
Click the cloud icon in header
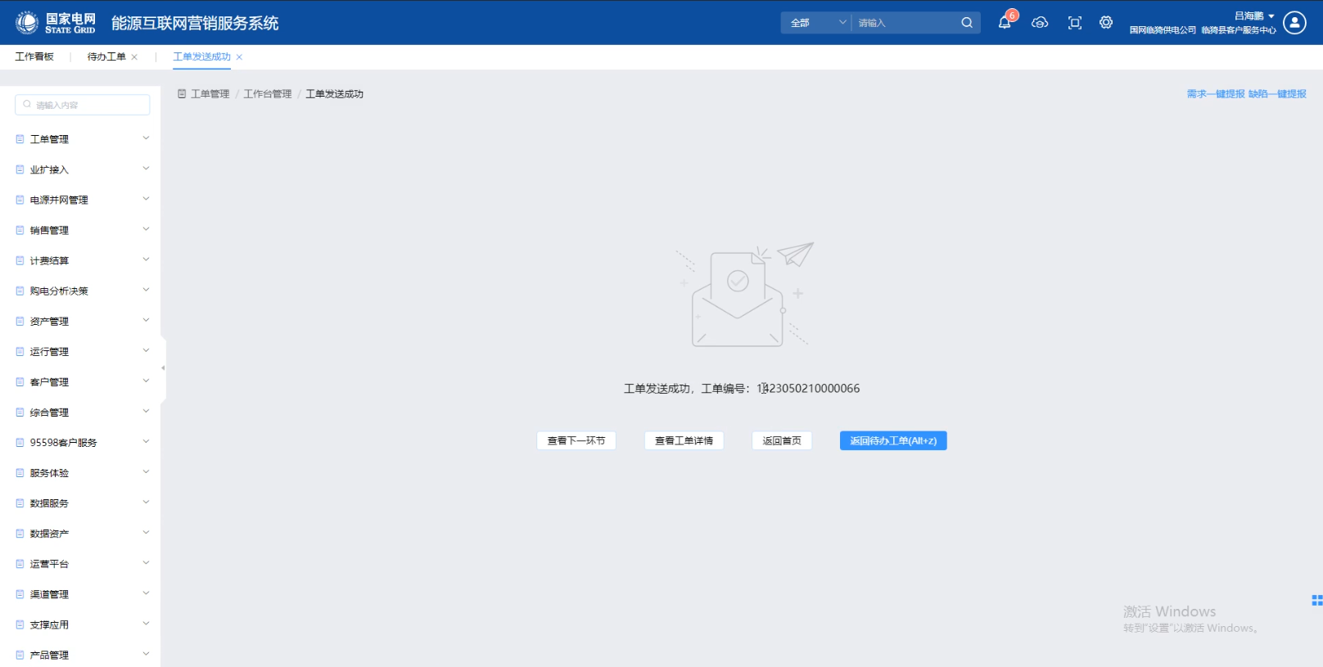pos(1040,23)
